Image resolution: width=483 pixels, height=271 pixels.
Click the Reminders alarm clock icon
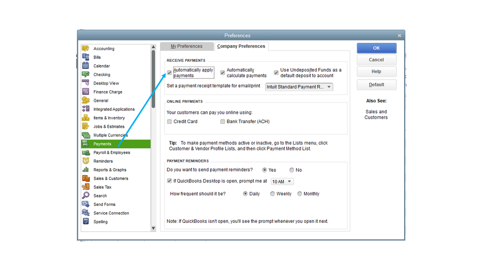pos(86,161)
